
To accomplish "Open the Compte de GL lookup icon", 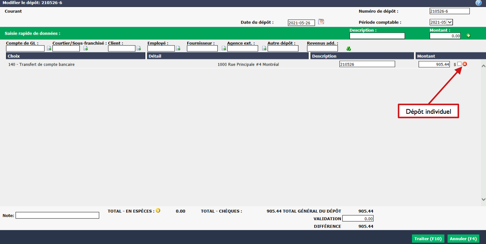I will tap(49, 48).
